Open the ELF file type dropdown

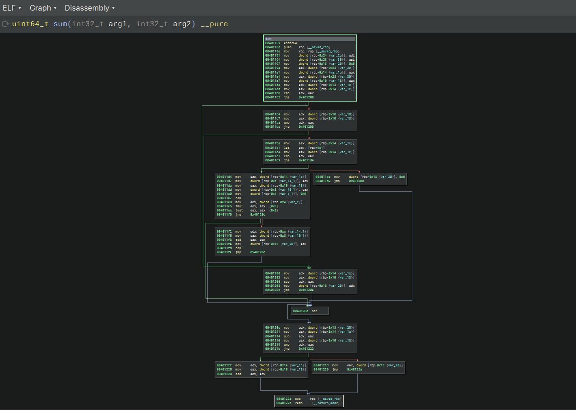(12, 8)
